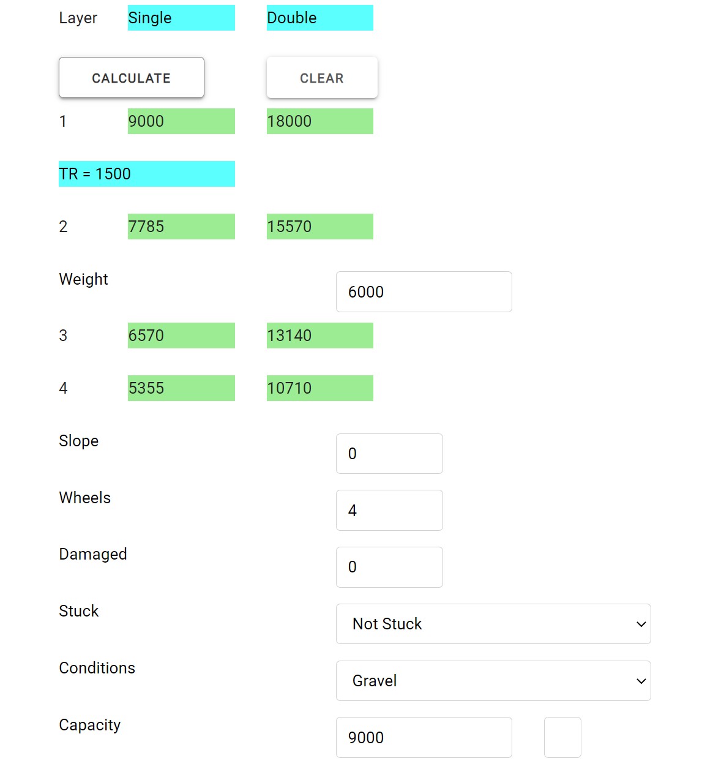Select the Wheels input field

(x=389, y=511)
